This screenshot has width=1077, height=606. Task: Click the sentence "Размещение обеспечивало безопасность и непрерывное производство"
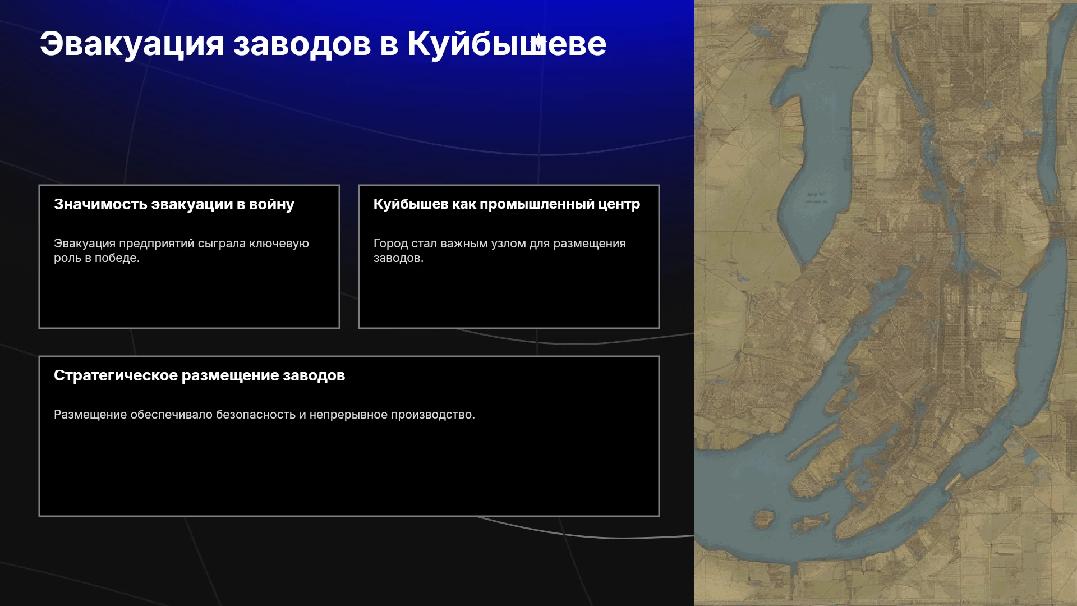point(264,415)
